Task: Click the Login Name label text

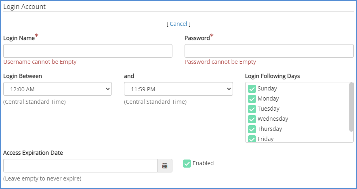Action: [19, 38]
